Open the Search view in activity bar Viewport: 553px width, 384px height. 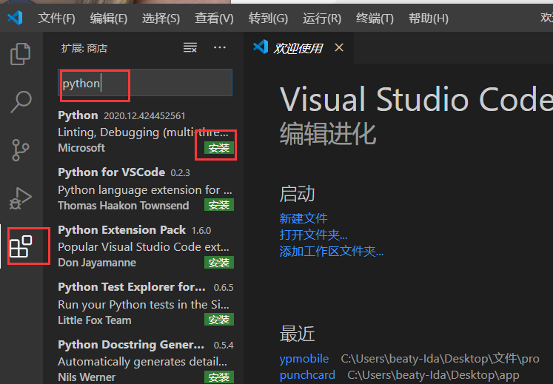(21, 102)
